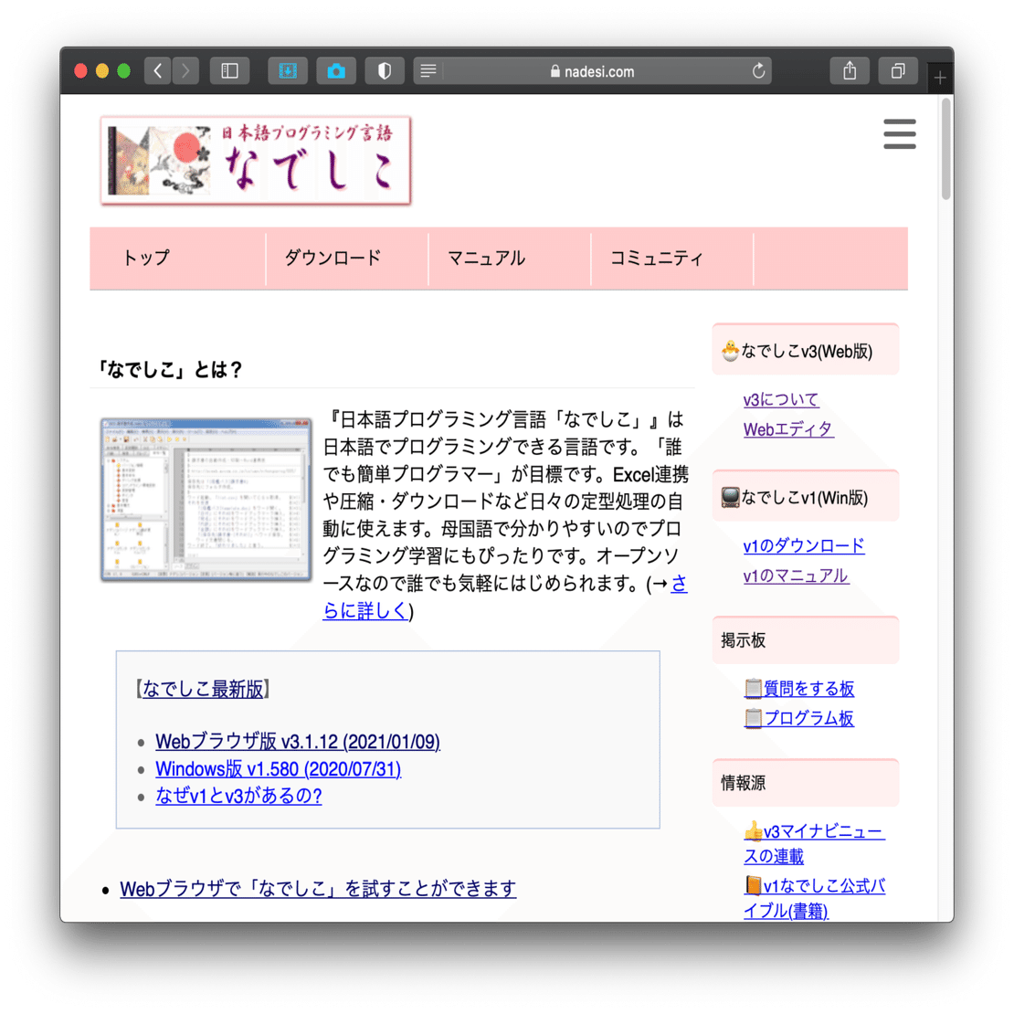Open the shield privacy report icon
The width and height of the screenshot is (1014, 1014).
click(x=385, y=70)
